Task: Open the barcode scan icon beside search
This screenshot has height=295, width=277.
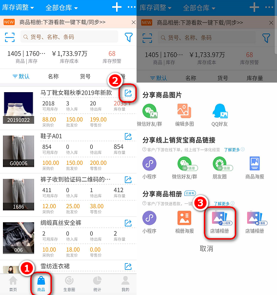Action: click(10, 37)
